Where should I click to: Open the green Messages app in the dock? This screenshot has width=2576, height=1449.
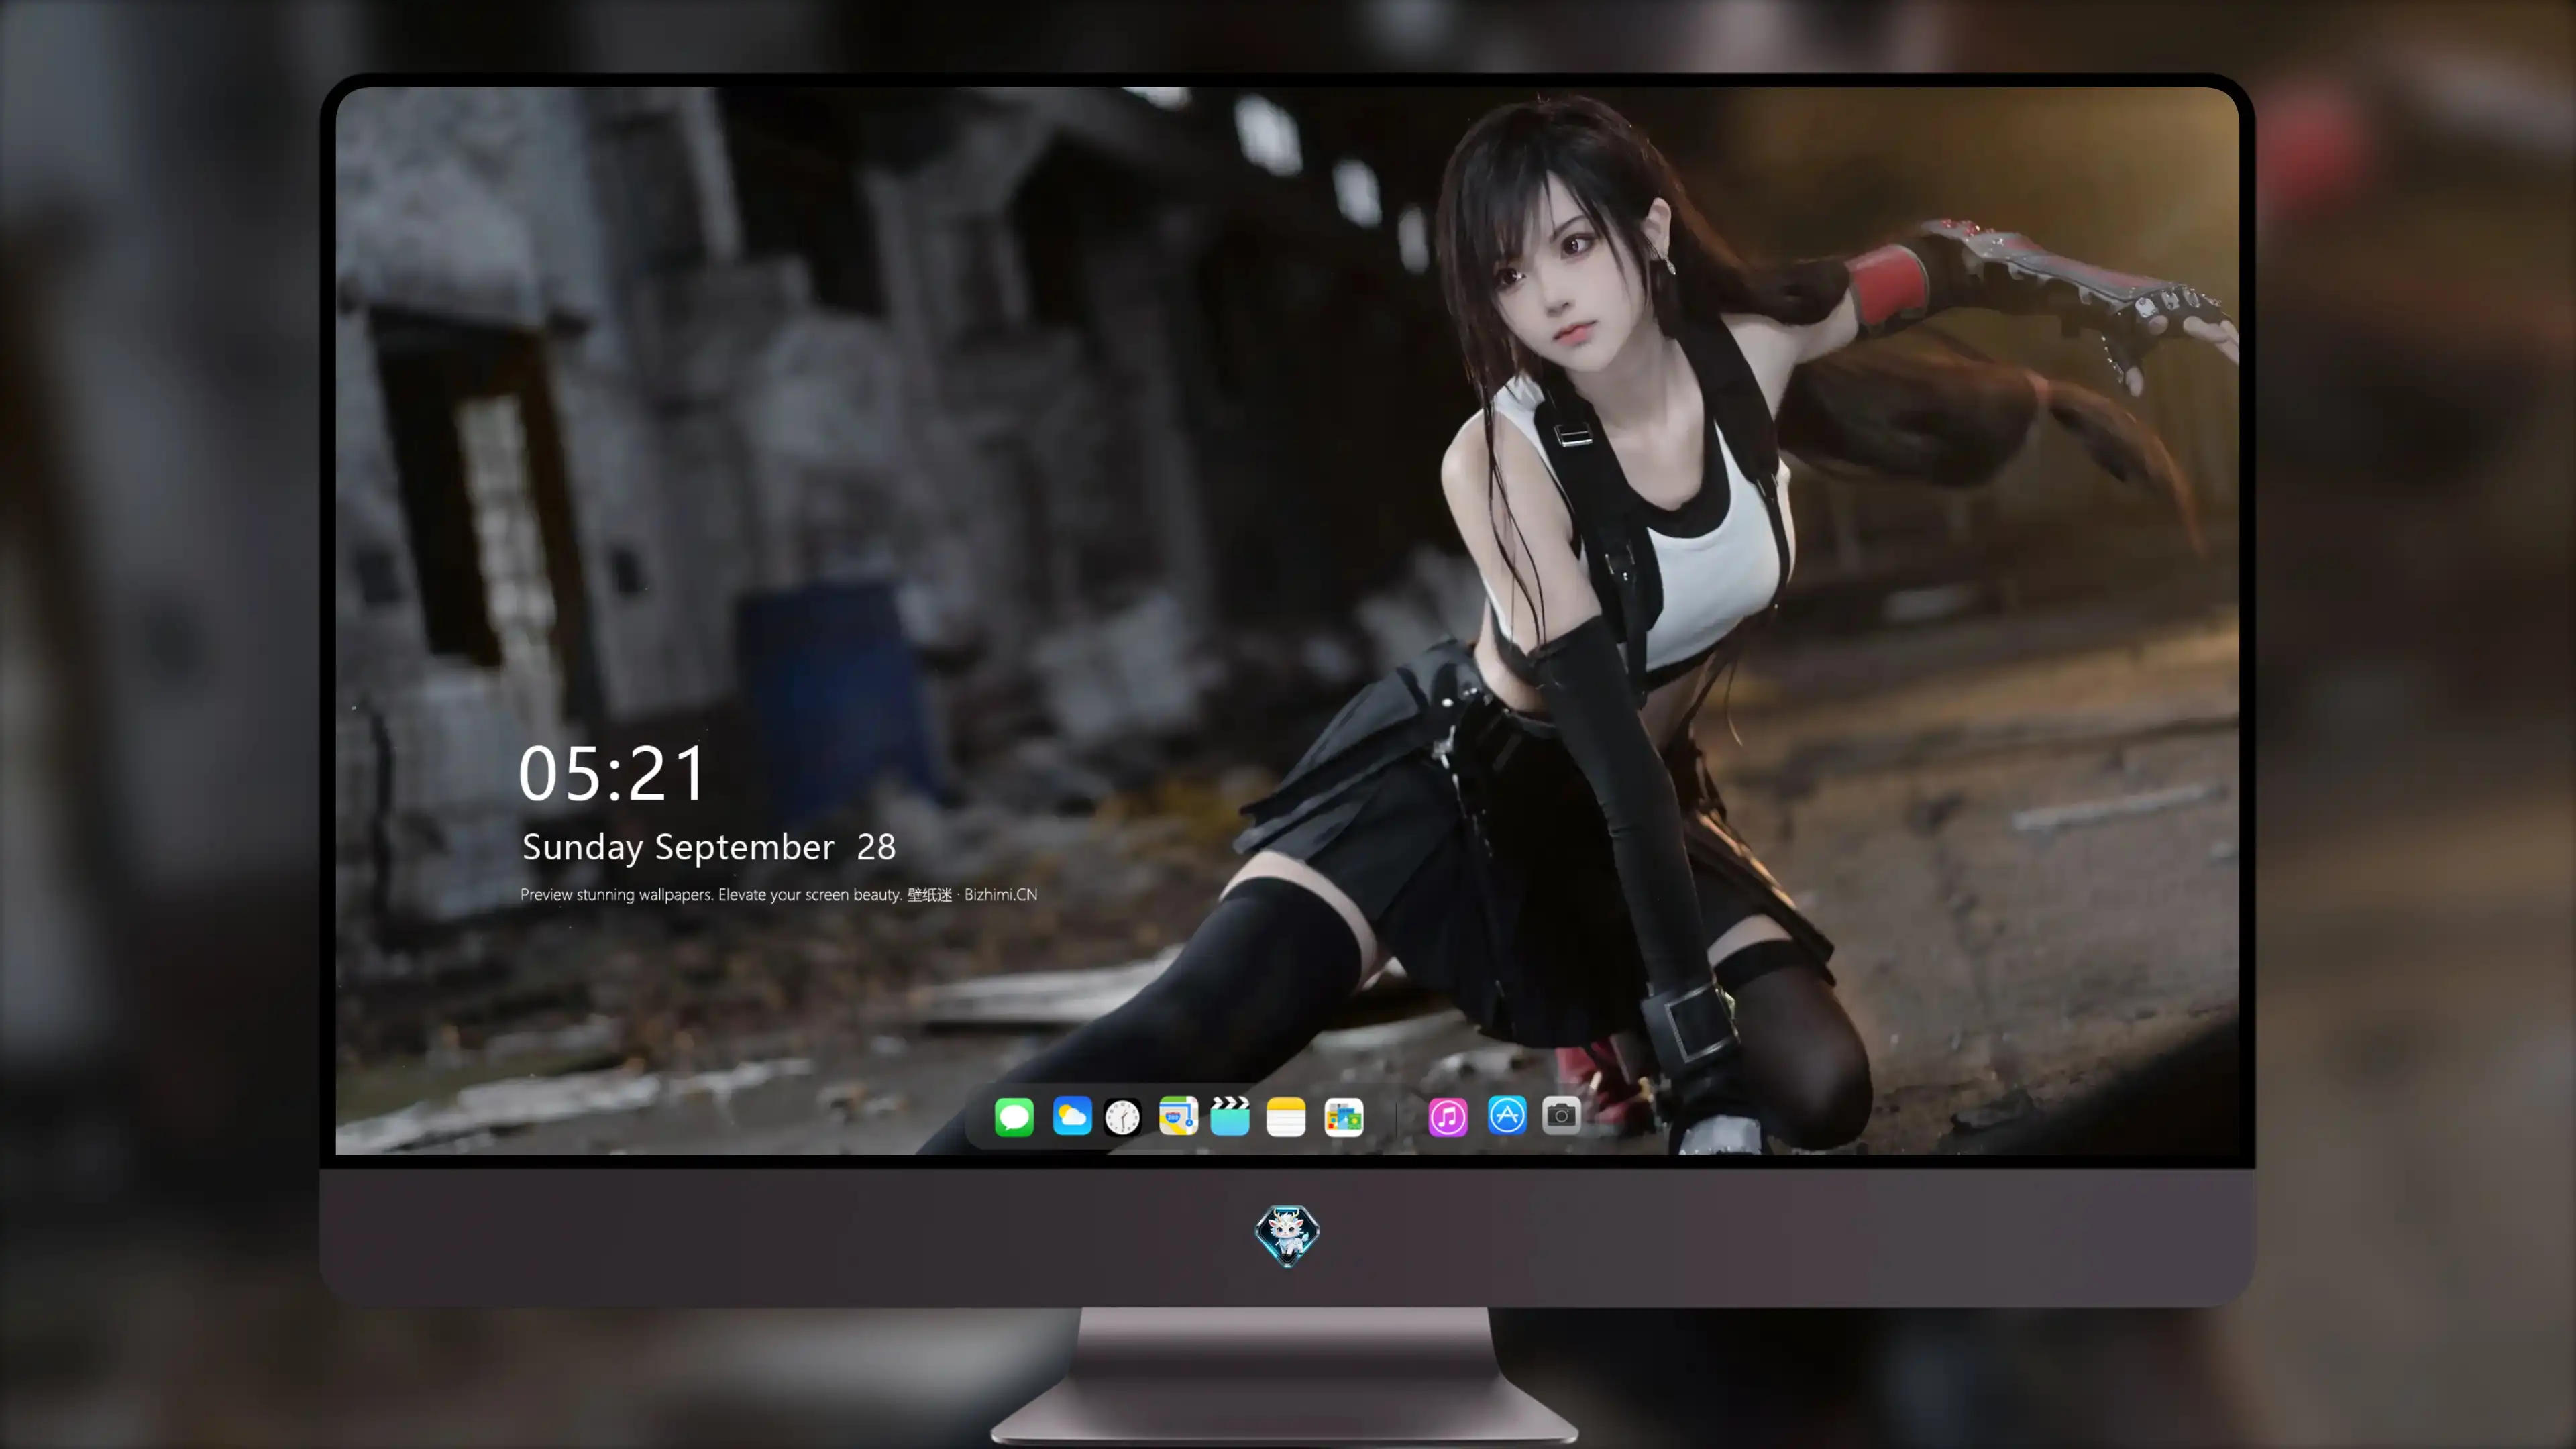click(x=1014, y=1117)
